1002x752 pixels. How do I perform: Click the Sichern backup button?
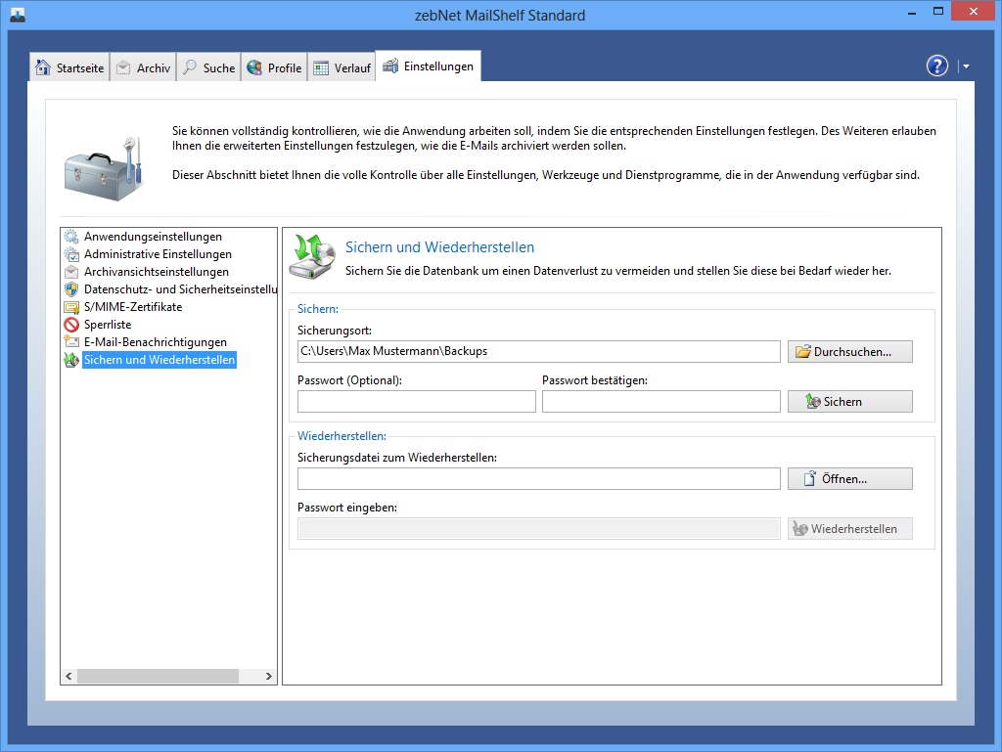[x=849, y=402]
